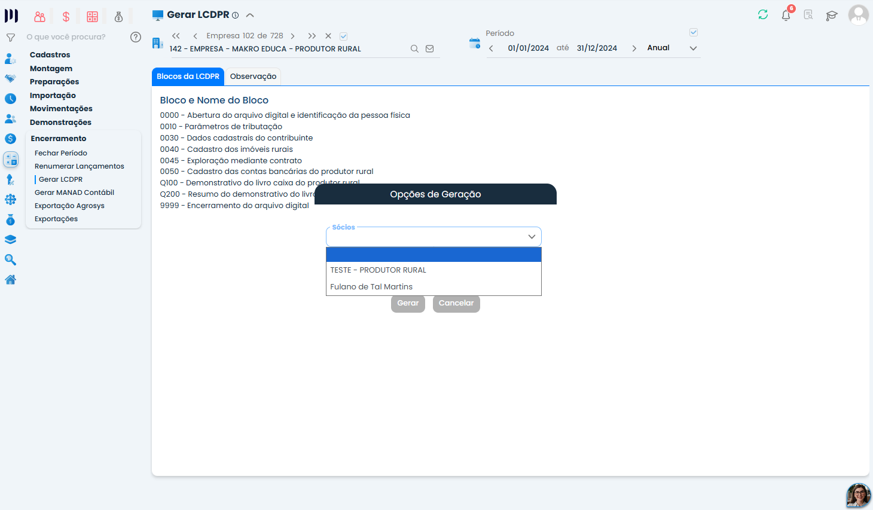The width and height of the screenshot is (873, 510).
Task: Click the blue clock icon in sidebar
Action: (10, 99)
